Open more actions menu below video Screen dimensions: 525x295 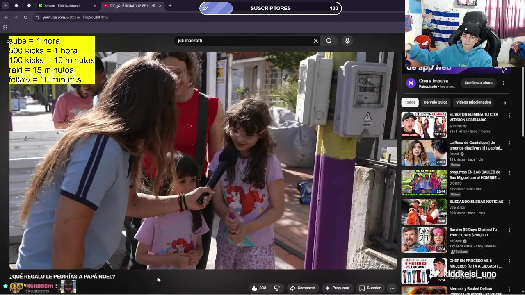tap(392, 288)
